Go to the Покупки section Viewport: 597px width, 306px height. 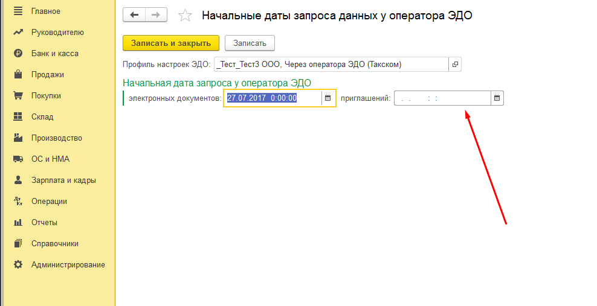coord(46,96)
